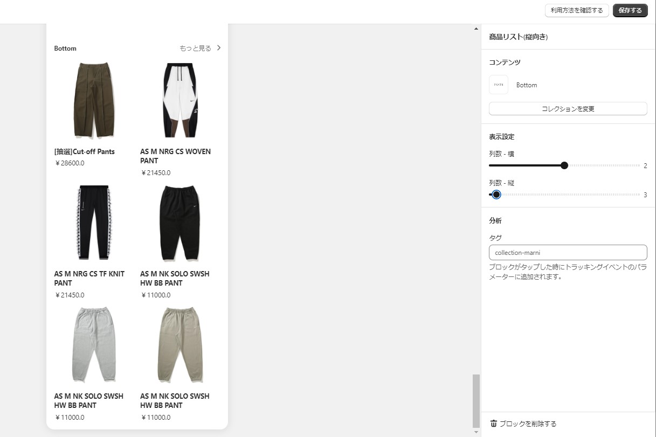Screen dimensions: 656x437
Task: Select the gray SOLO SWSH pant image
Action: tap(94, 345)
